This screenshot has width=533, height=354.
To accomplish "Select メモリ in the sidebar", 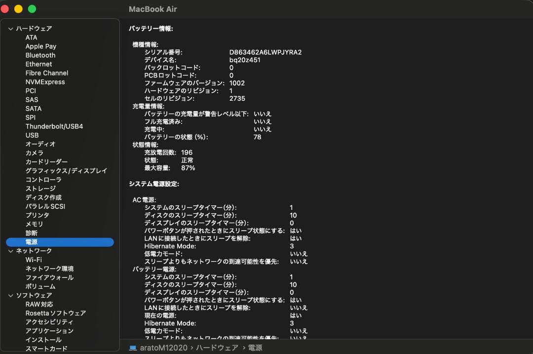I will (x=34, y=224).
